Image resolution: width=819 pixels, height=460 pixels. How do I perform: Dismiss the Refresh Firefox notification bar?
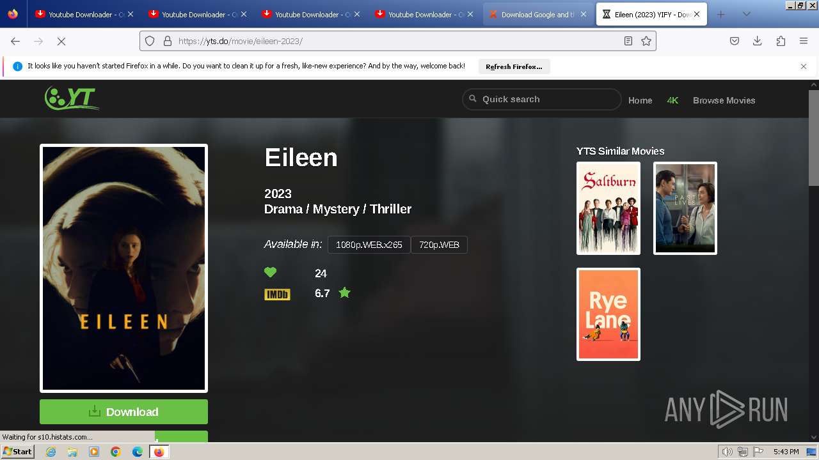point(804,66)
